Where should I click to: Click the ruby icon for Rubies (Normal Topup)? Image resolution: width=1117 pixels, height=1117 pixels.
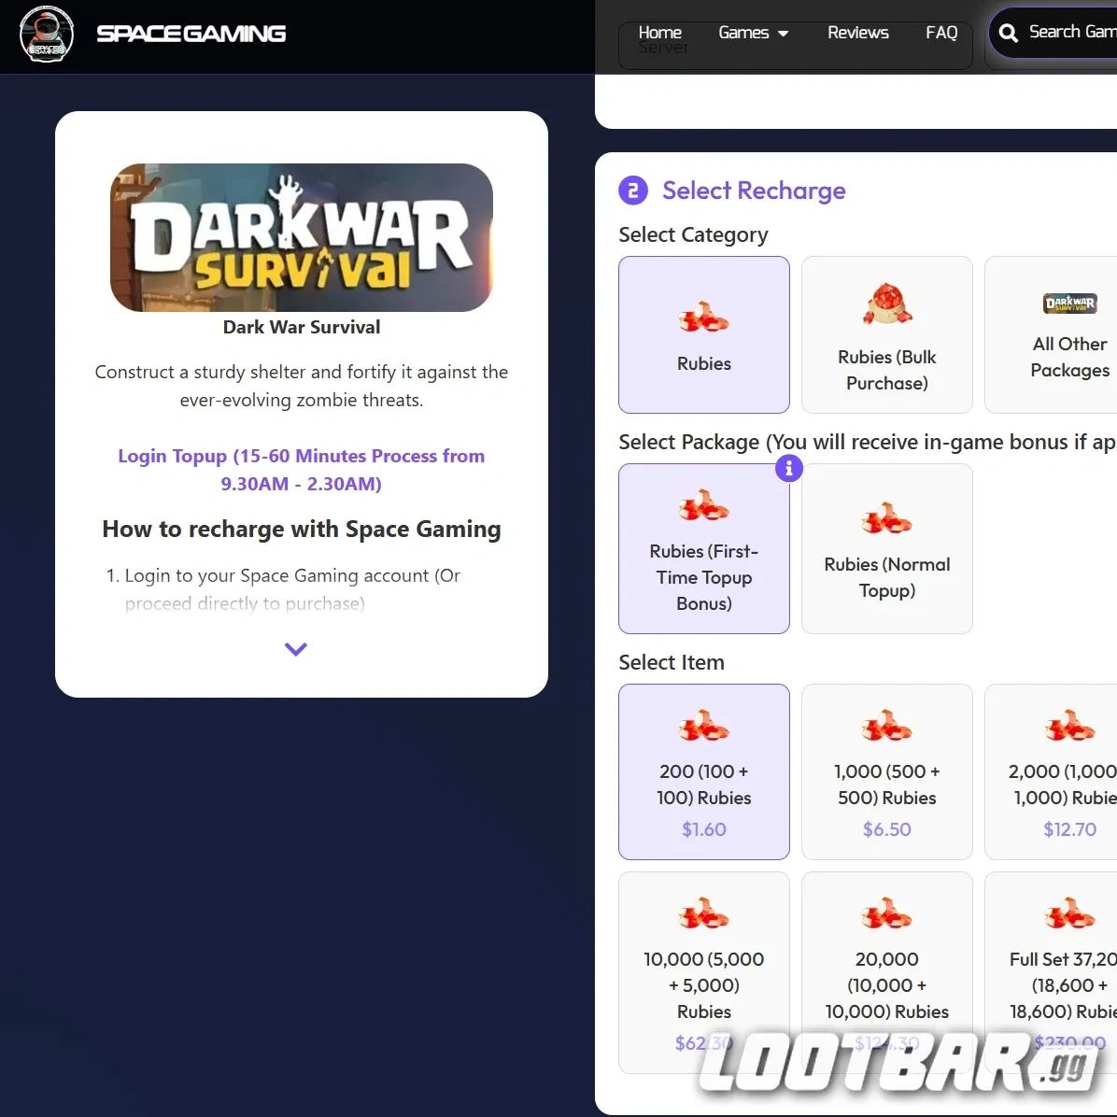click(x=886, y=516)
